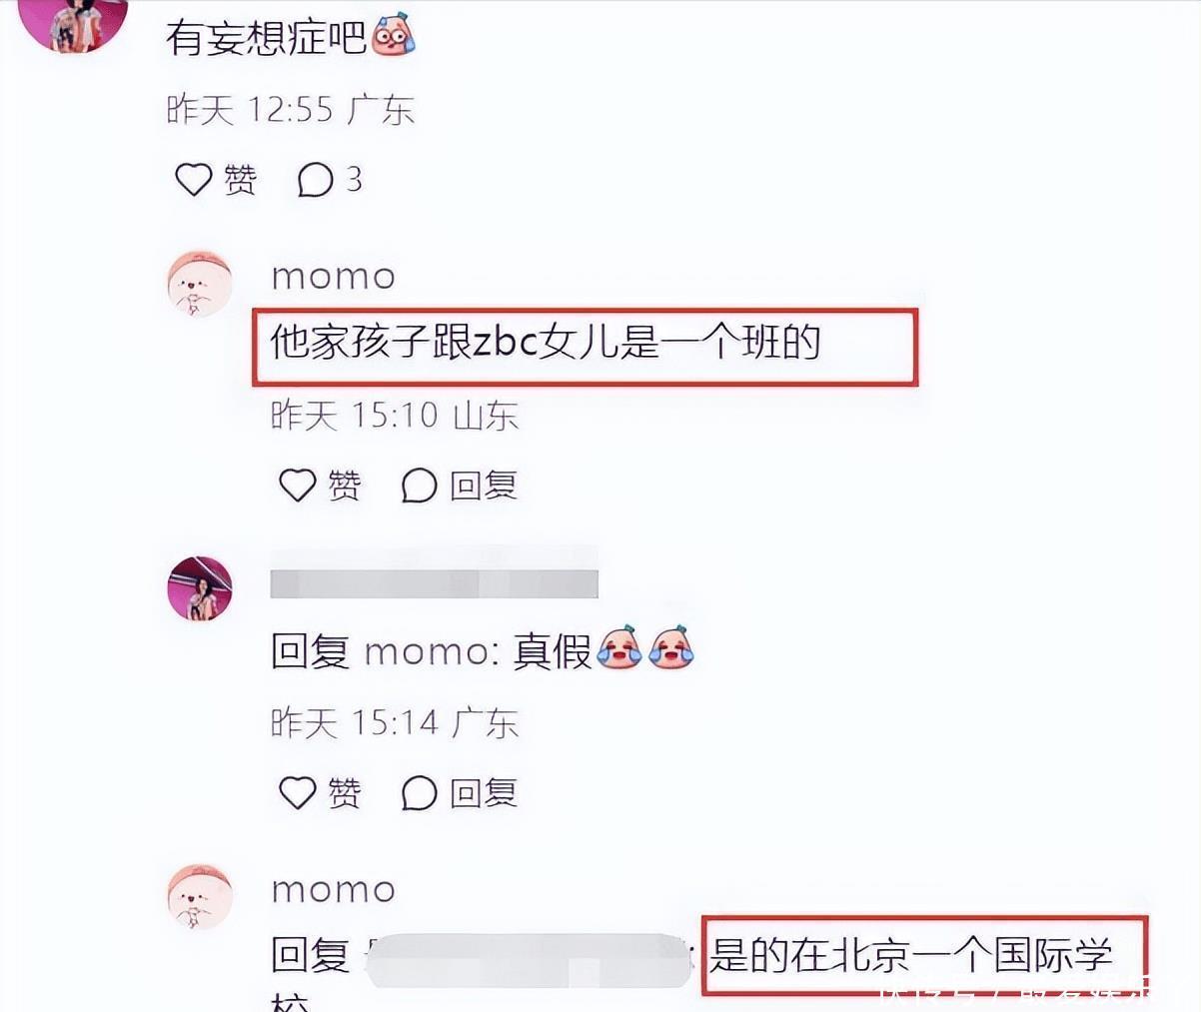
Task: Open momo's avatar on the last comment
Action: coord(200,896)
